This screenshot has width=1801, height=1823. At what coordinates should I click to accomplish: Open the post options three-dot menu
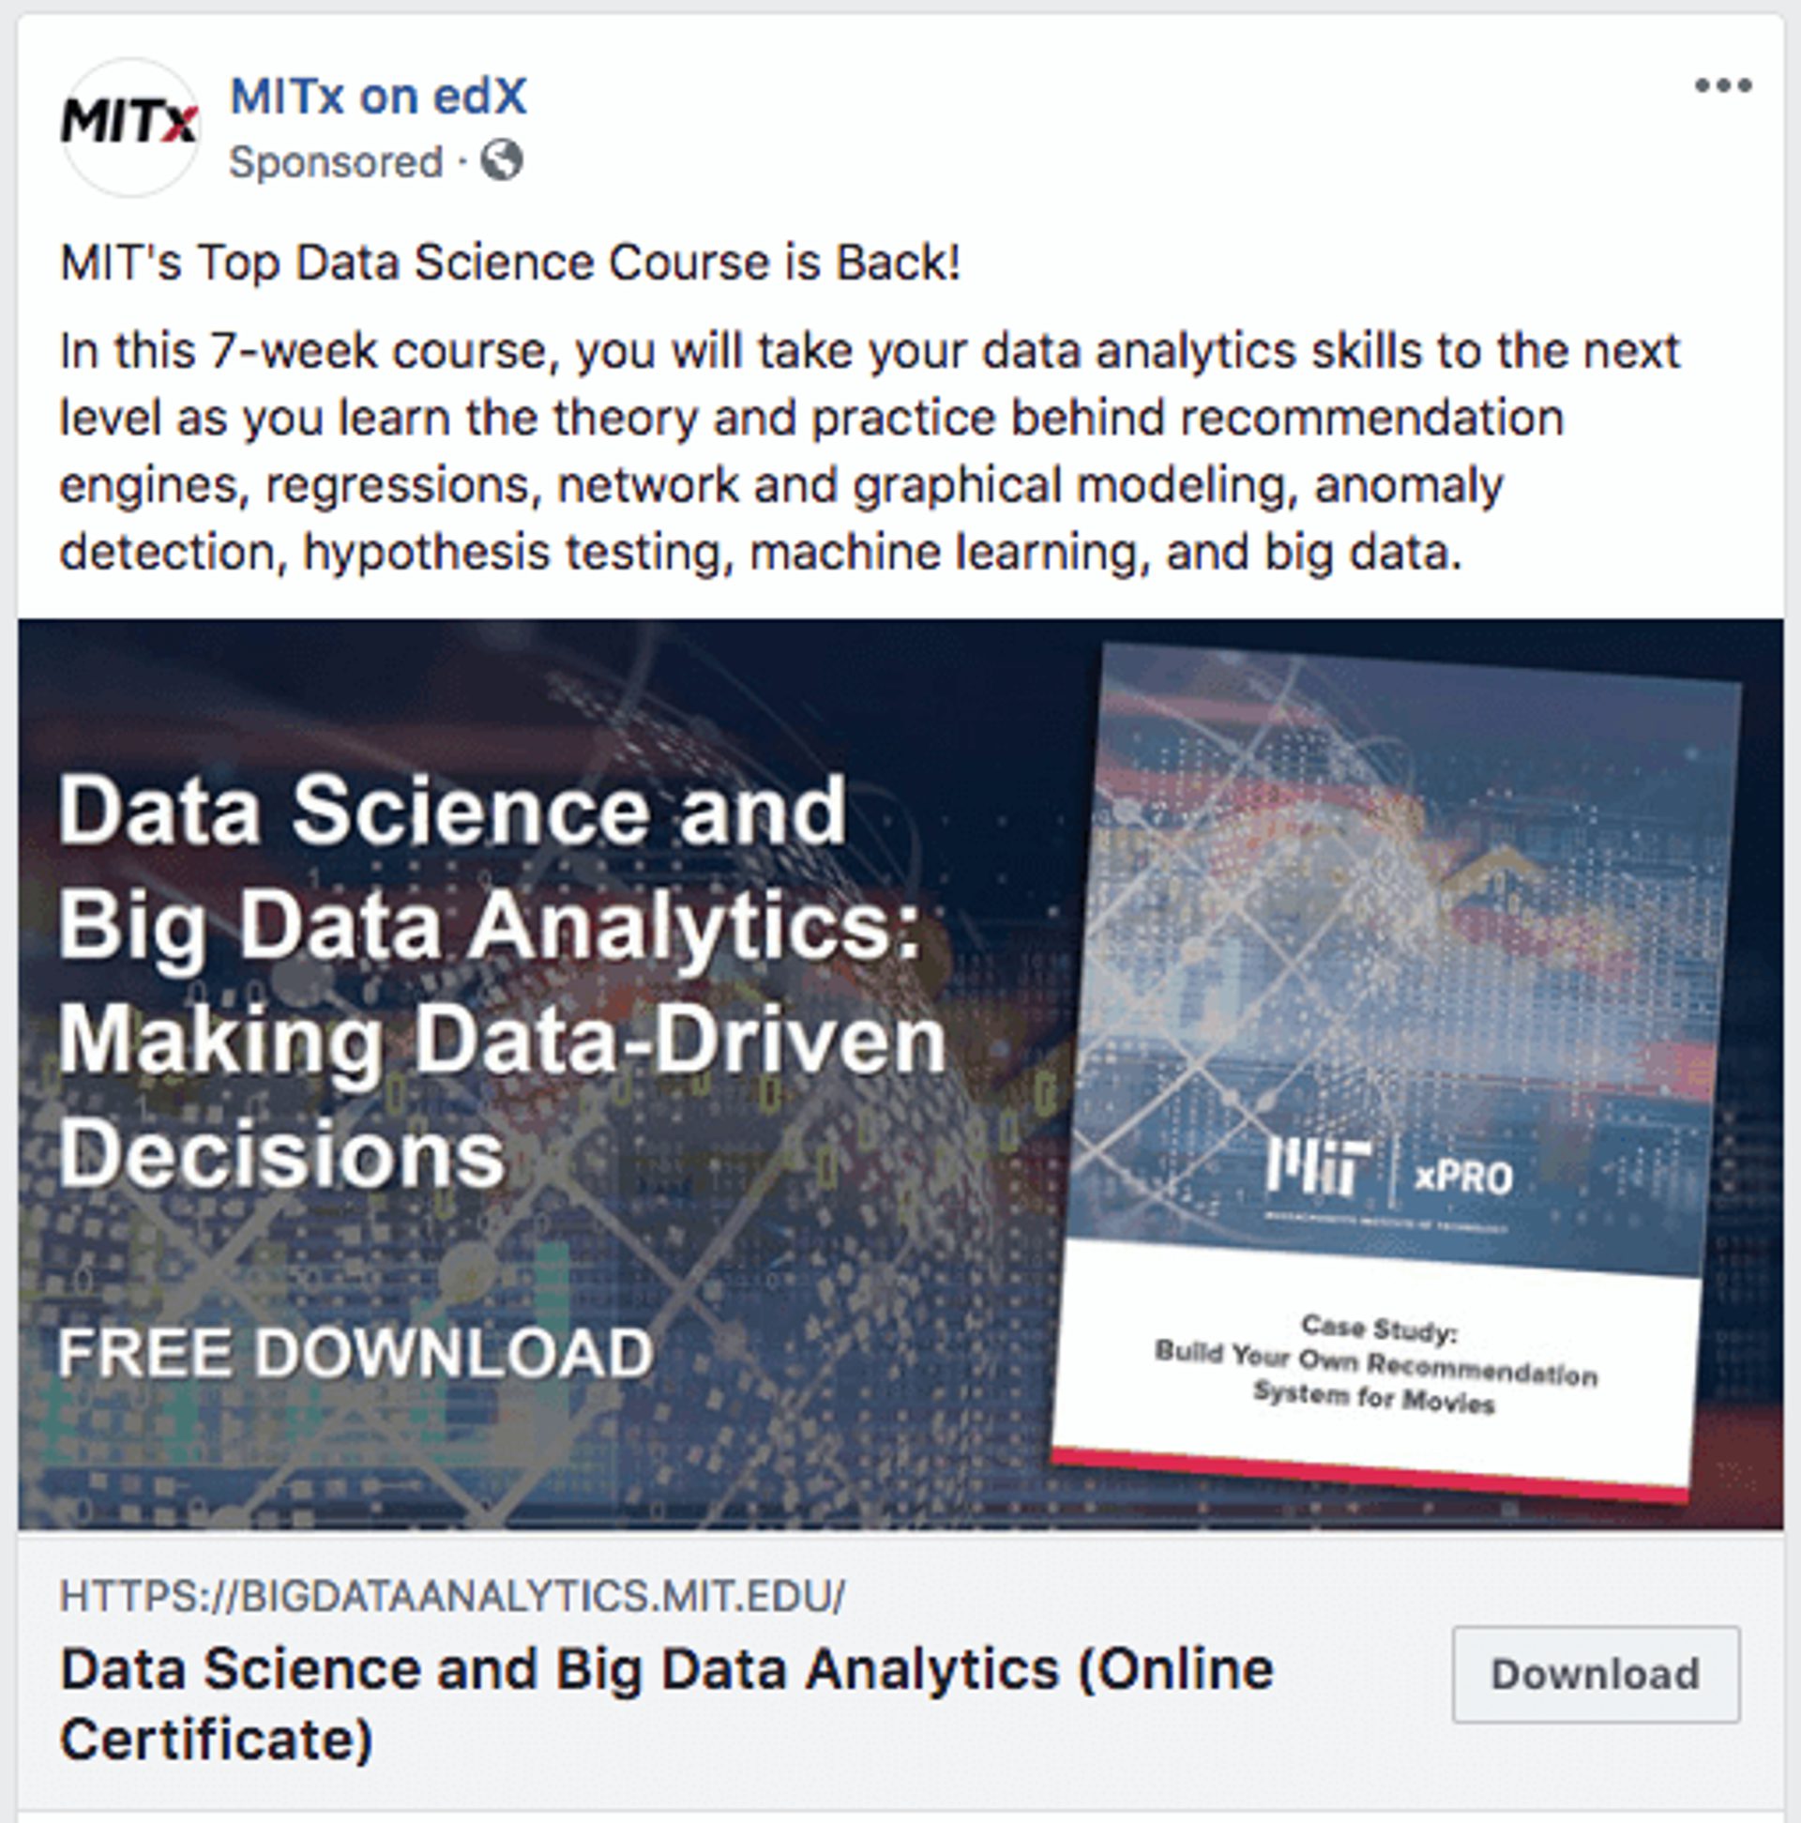click(x=1722, y=86)
